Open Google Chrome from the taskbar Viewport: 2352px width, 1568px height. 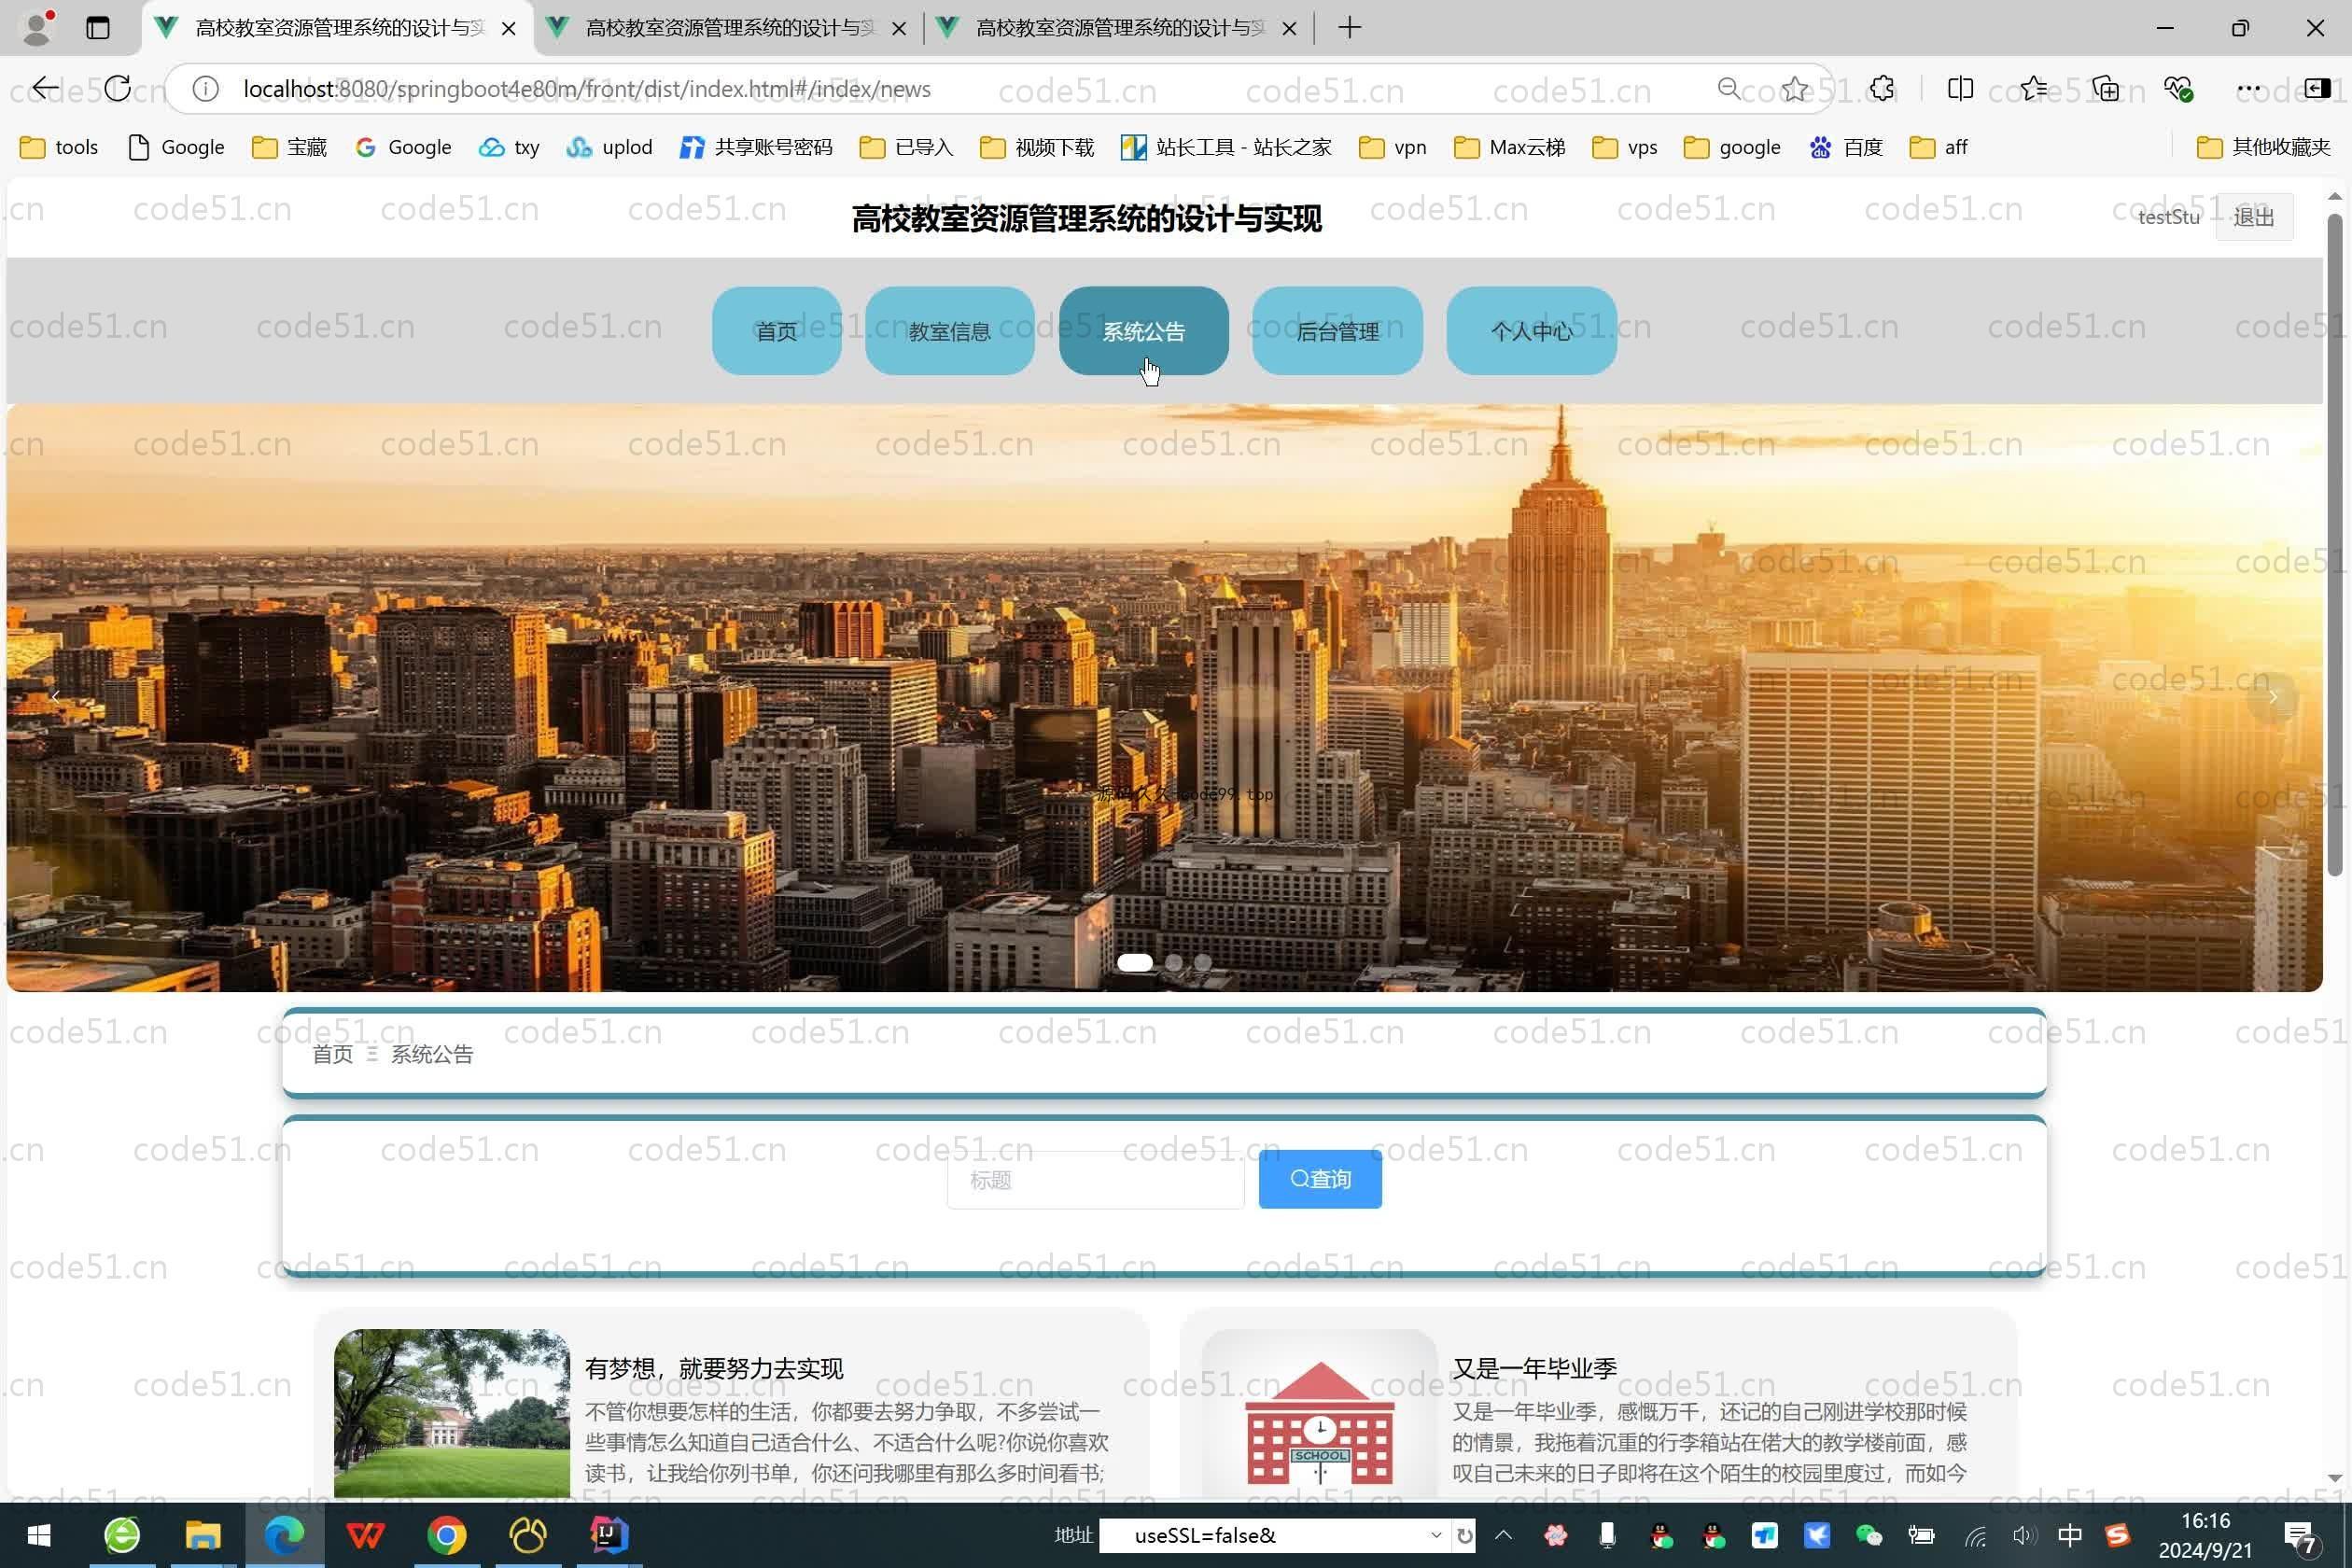click(447, 1535)
